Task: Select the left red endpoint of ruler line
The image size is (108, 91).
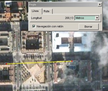Action: 7,64
